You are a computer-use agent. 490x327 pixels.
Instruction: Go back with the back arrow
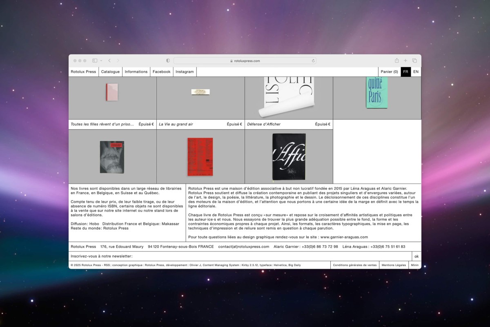pyautogui.click(x=109, y=60)
